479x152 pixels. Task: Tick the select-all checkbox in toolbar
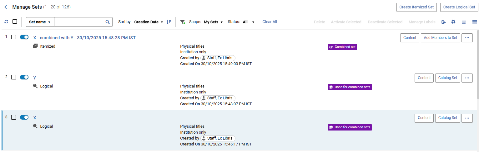15,22
